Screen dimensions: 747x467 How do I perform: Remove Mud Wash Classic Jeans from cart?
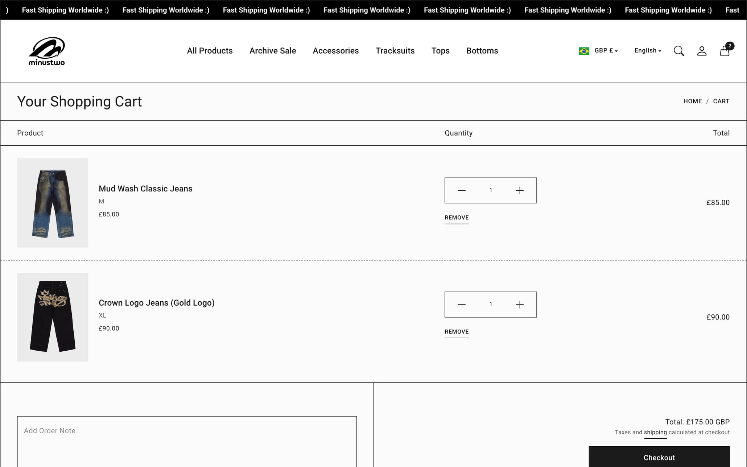tap(457, 218)
